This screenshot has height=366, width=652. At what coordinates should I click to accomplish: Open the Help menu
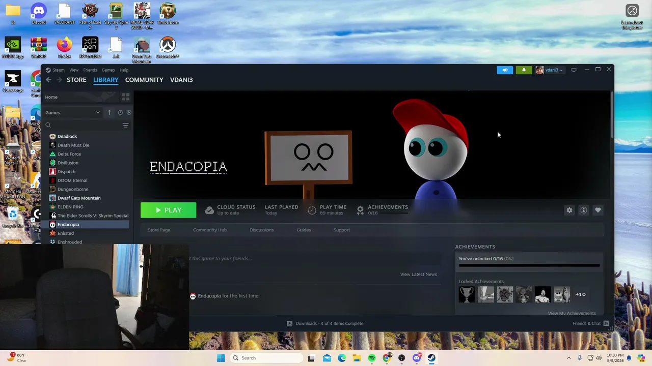[124, 70]
